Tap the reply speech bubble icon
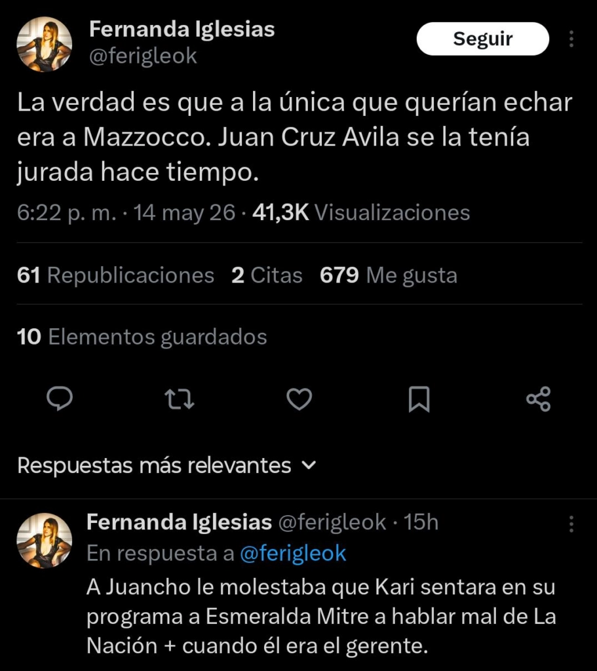 click(60, 399)
